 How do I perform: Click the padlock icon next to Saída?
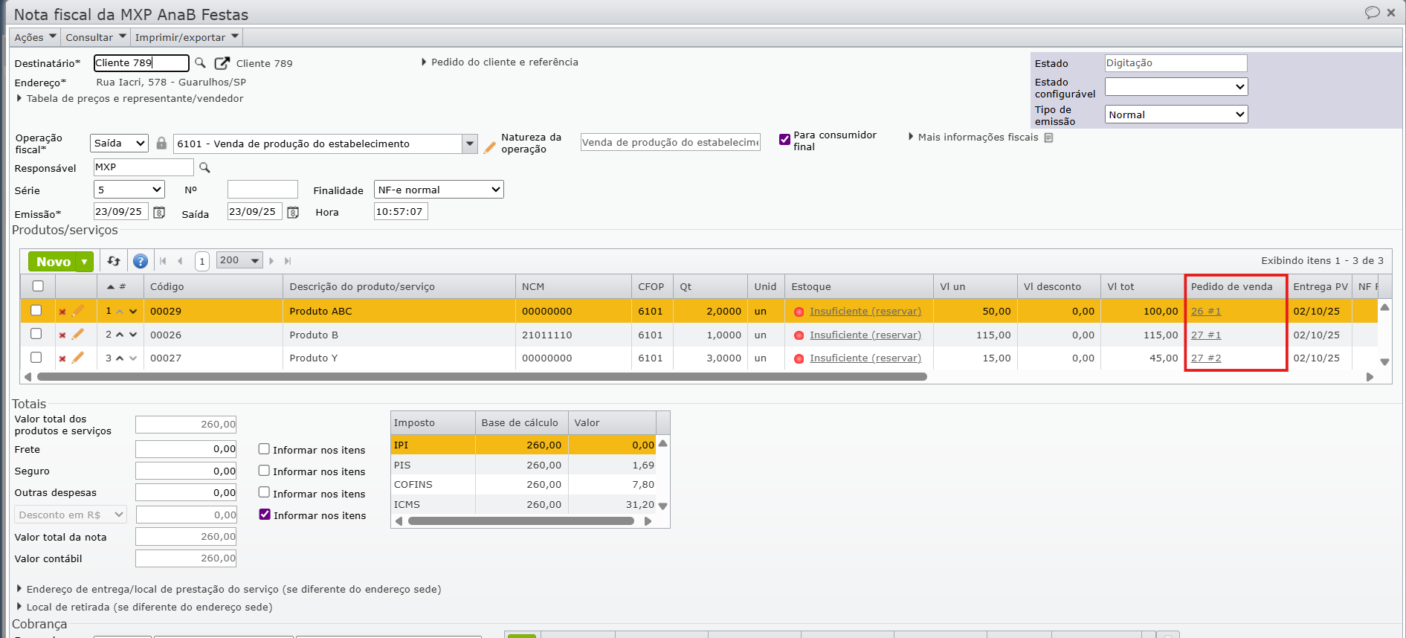161,143
